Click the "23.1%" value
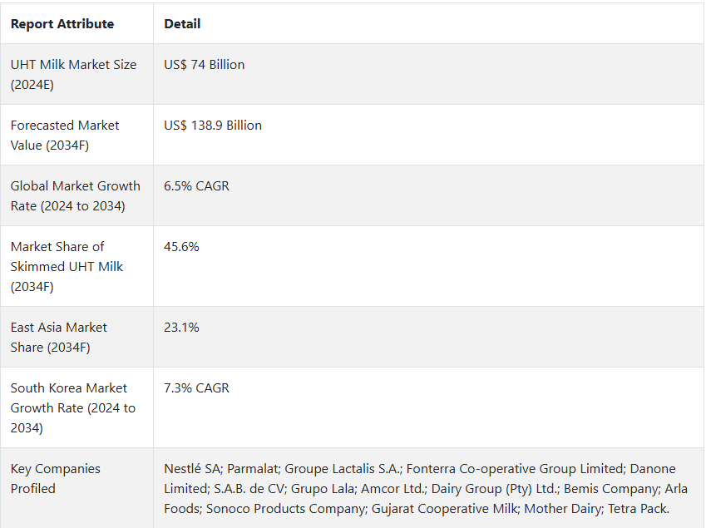706x528 pixels. pyautogui.click(x=181, y=327)
